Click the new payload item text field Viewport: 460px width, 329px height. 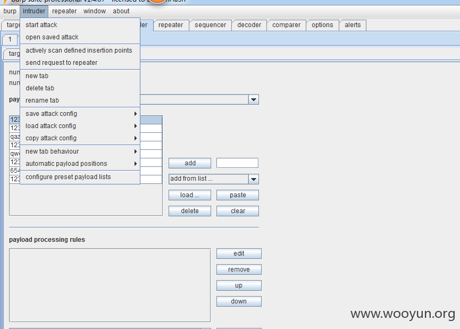[x=237, y=163]
